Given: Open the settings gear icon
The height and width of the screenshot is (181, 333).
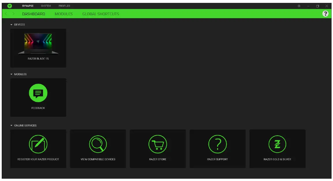Looking at the screenshot, I should tap(299, 6).
